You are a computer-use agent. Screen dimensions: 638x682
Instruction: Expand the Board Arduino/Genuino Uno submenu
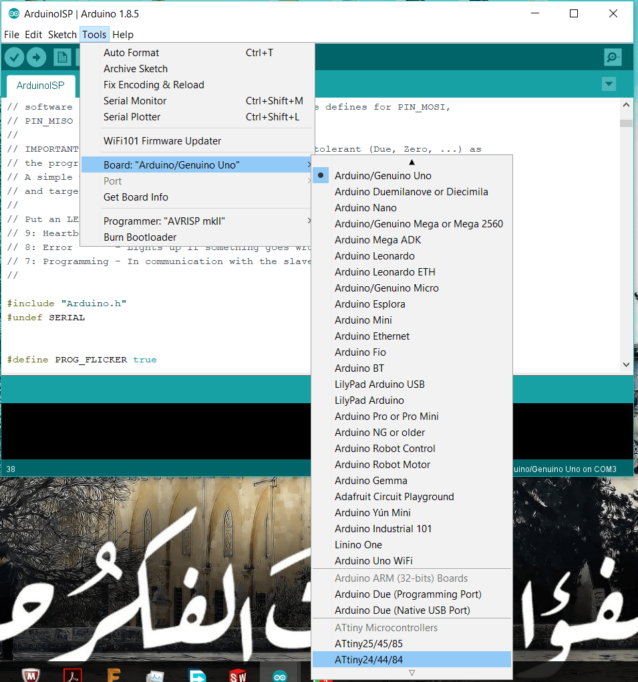coord(197,165)
